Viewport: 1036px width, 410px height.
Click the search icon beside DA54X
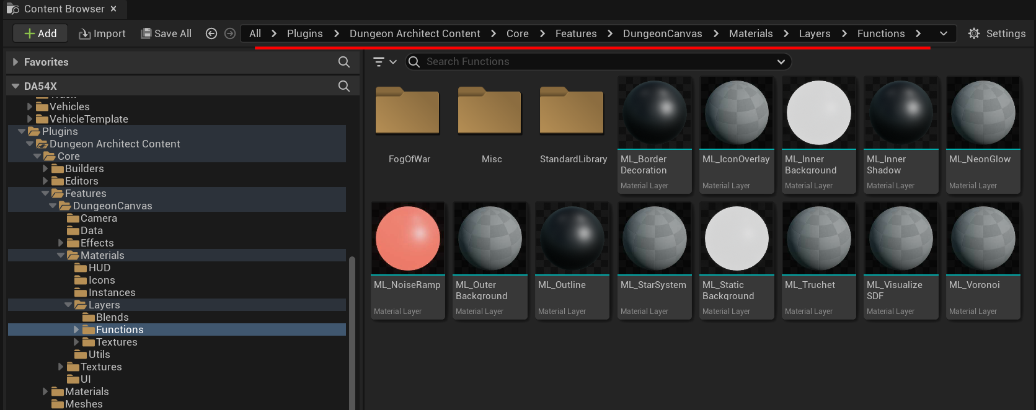344,86
